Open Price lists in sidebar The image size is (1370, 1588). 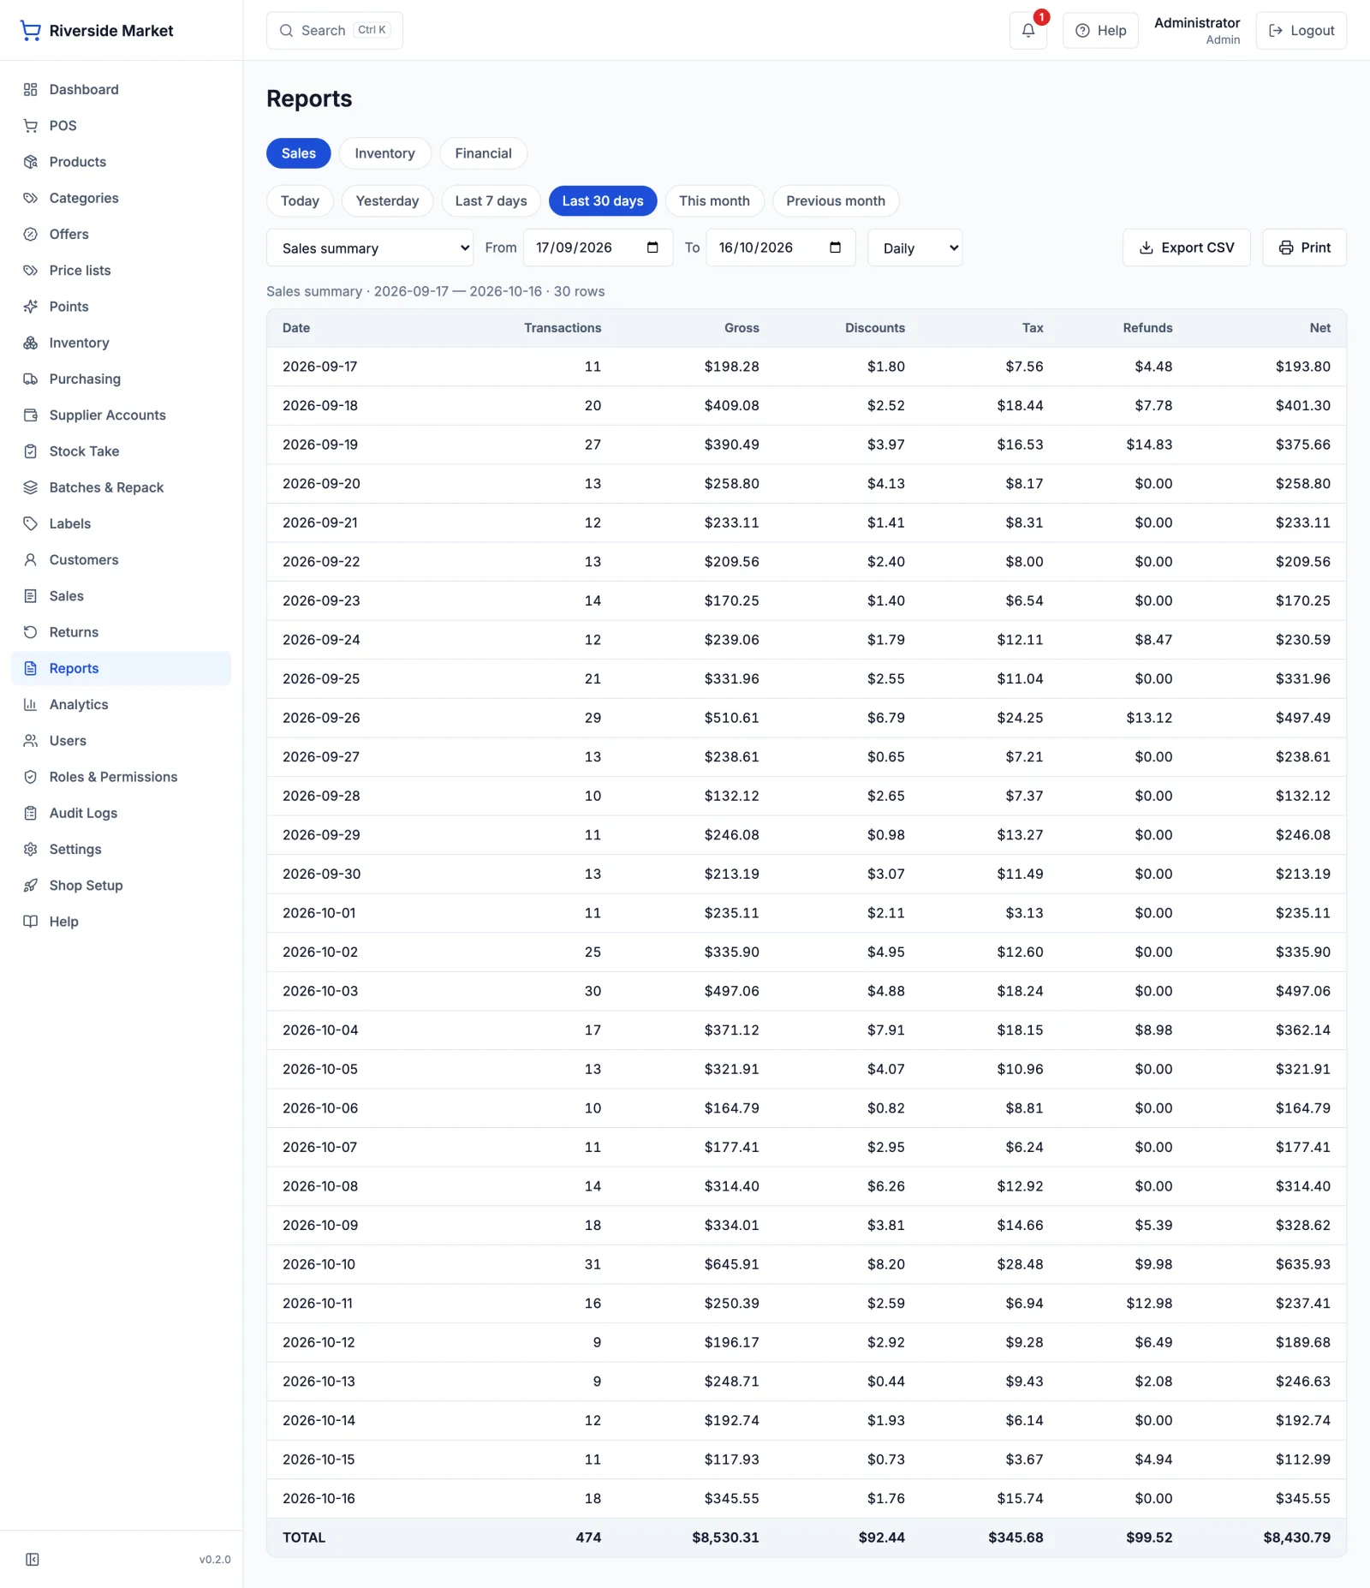pyautogui.click(x=122, y=271)
